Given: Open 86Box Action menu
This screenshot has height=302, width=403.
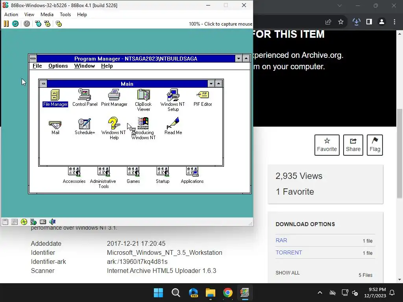Looking at the screenshot, I should (x=11, y=15).
